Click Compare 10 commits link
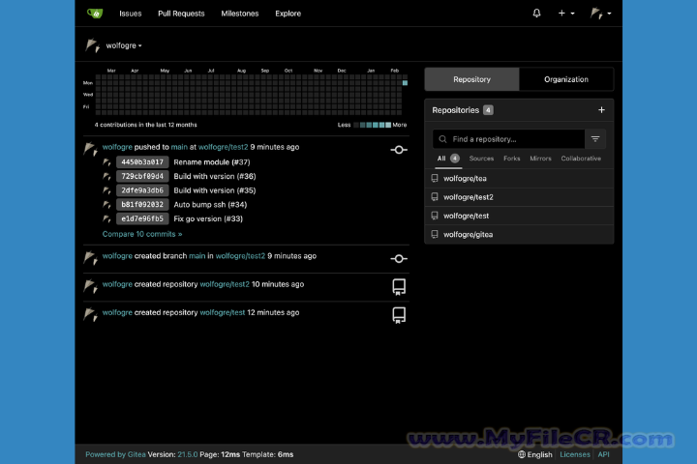 [x=142, y=234]
